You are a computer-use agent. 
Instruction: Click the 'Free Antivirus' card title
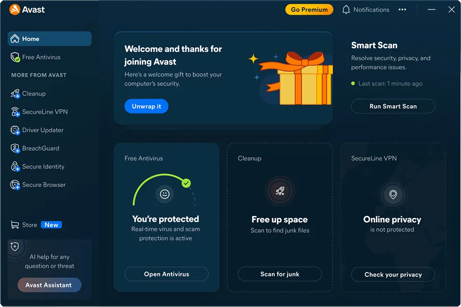pos(144,159)
